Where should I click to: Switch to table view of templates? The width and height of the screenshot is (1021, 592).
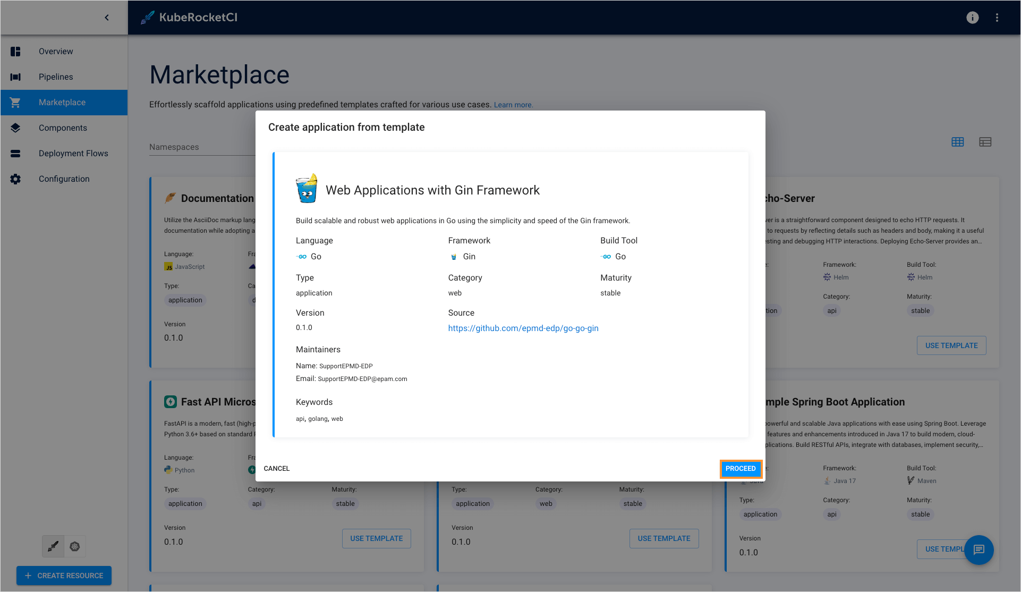pos(985,142)
